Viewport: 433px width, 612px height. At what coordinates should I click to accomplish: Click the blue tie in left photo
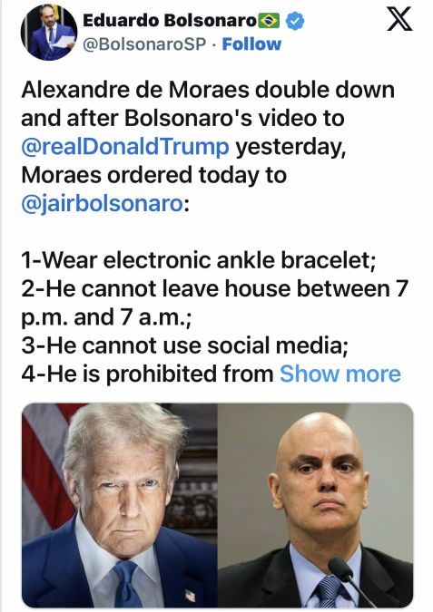coord(128,585)
